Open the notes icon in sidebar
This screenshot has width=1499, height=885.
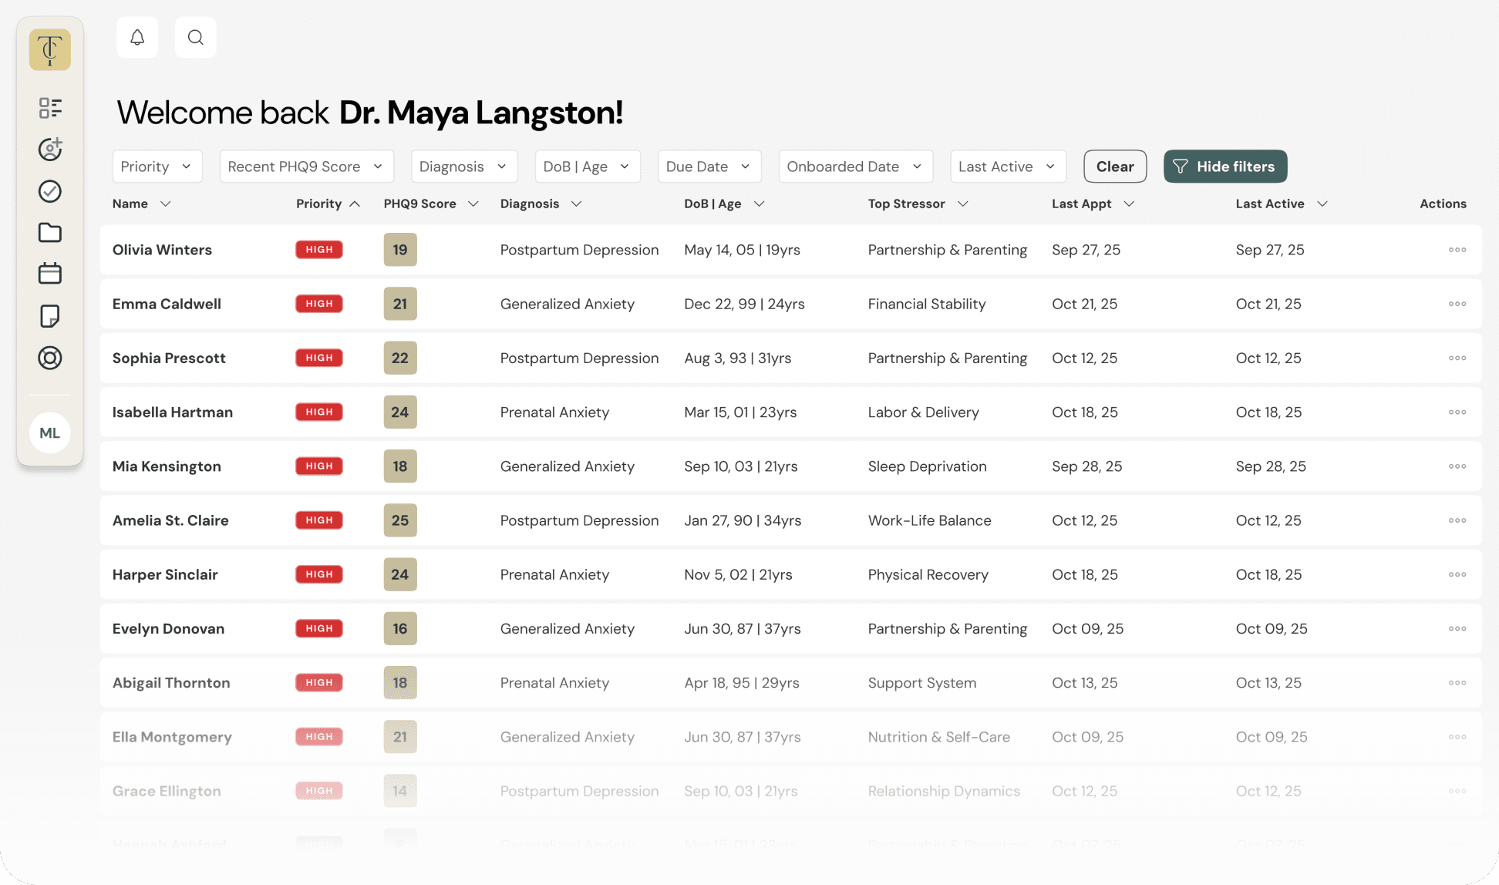50,316
